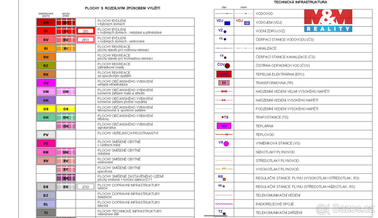The width and height of the screenshot is (378, 218).
Task: Click the red EPO tepelná elektrárna symbol
Action: coord(224,74)
